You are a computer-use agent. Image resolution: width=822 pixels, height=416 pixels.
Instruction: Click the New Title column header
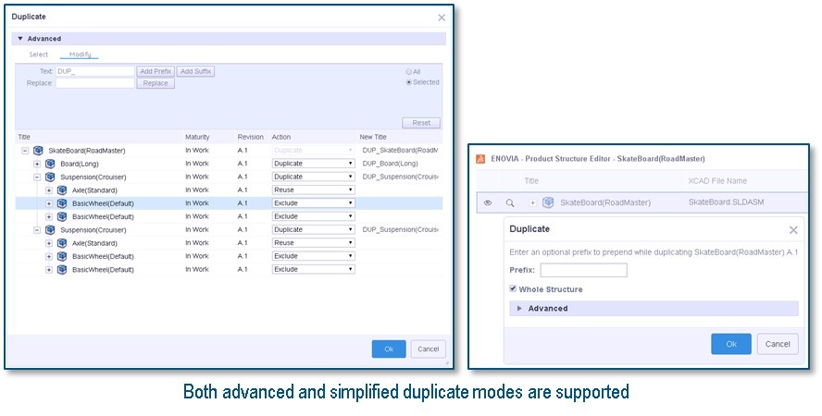(x=373, y=137)
